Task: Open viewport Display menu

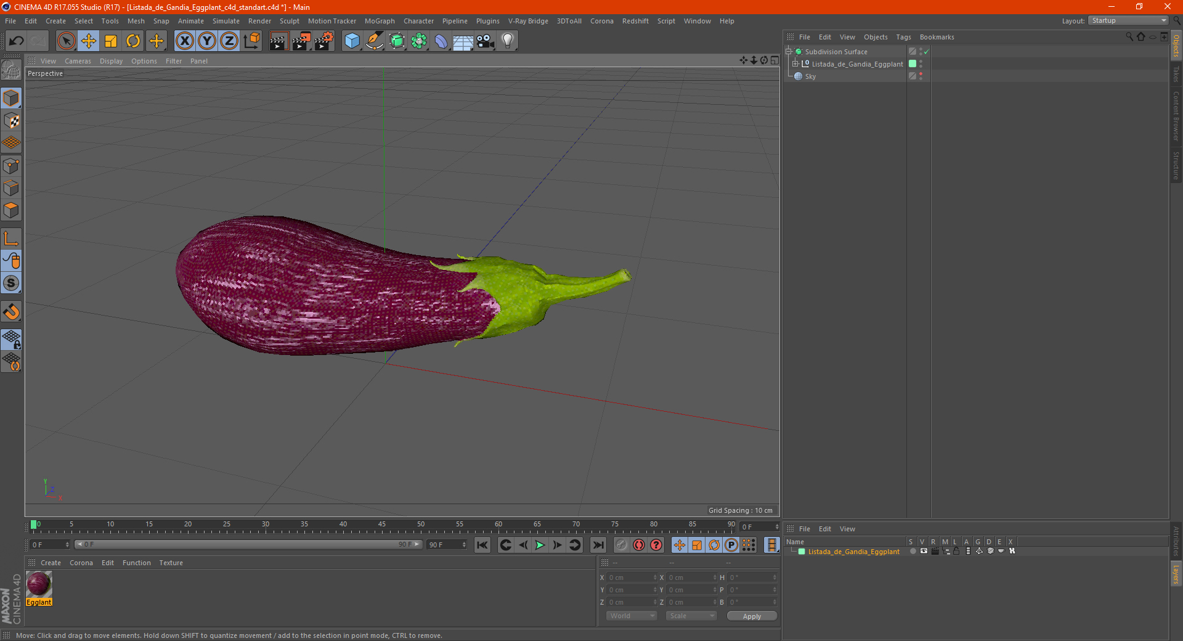Action: pyautogui.click(x=111, y=61)
